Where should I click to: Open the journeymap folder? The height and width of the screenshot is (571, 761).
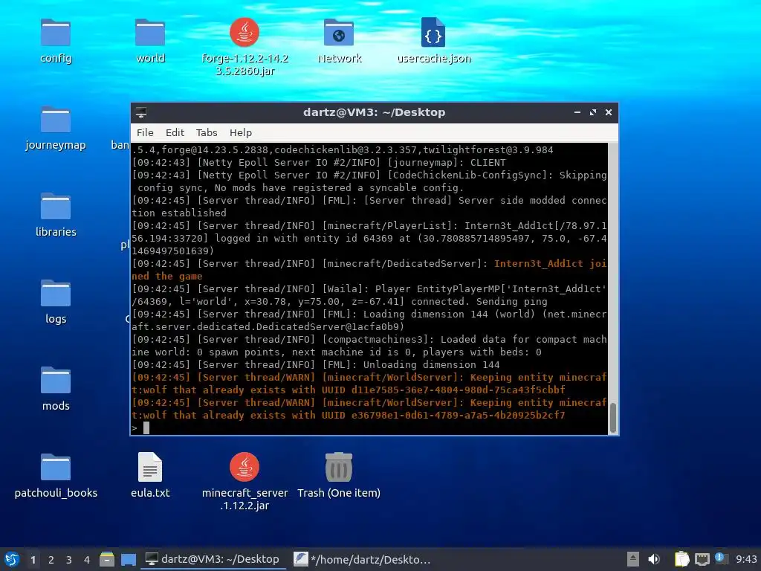pos(56,120)
